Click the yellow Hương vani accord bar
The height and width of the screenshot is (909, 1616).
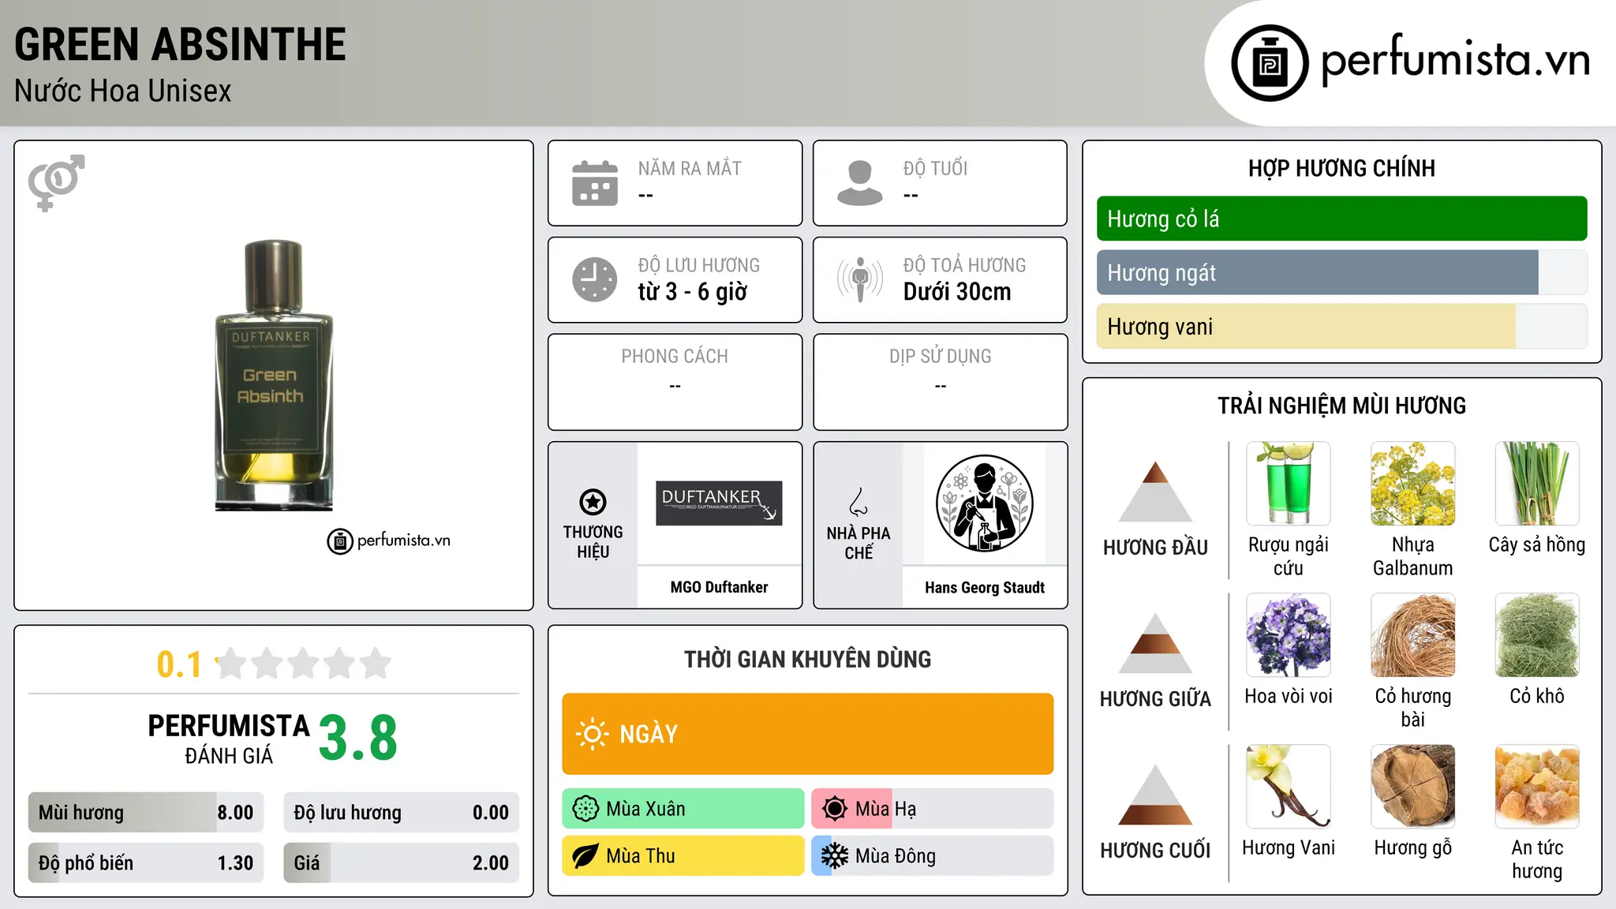tap(1342, 327)
